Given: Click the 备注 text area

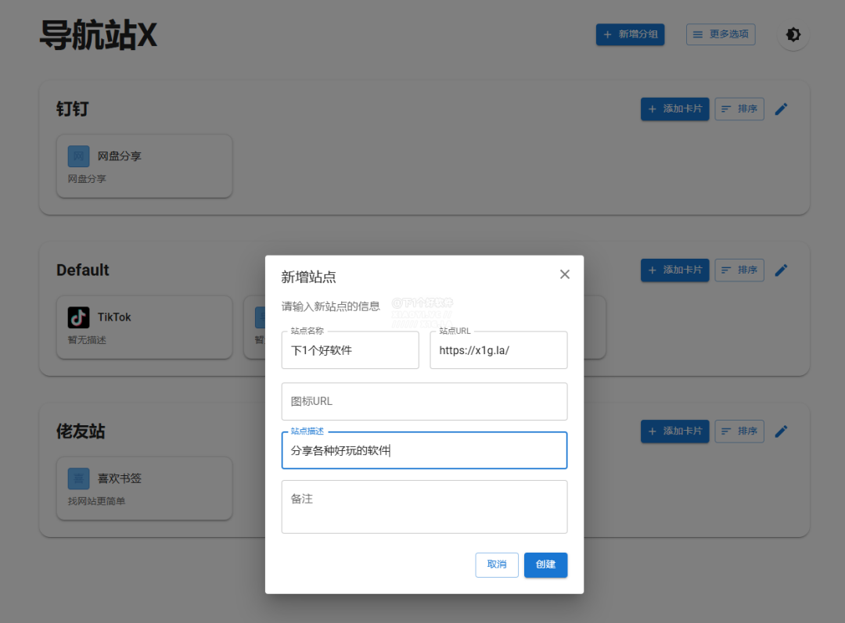Looking at the screenshot, I should click(424, 507).
